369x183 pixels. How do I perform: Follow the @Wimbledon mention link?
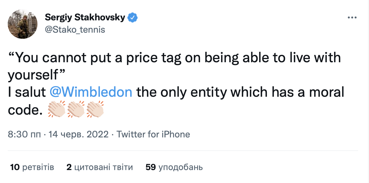tap(91, 92)
